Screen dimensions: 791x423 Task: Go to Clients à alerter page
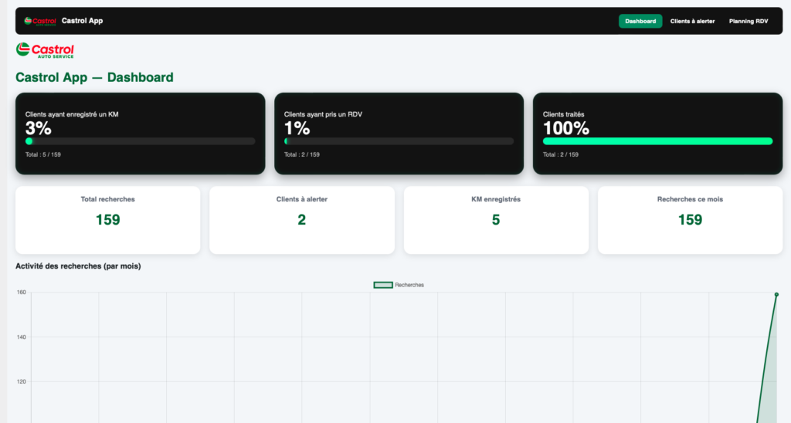692,21
